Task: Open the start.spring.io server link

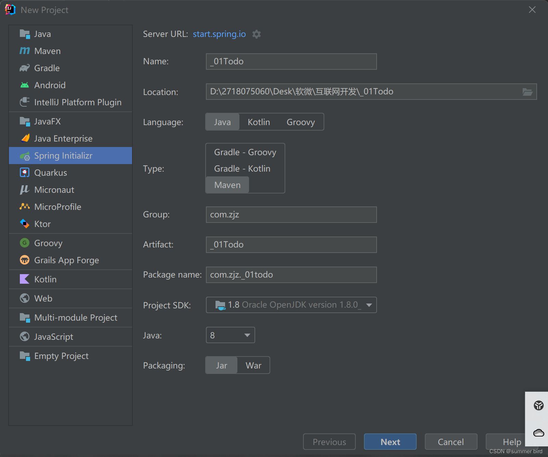Action: (x=219, y=34)
